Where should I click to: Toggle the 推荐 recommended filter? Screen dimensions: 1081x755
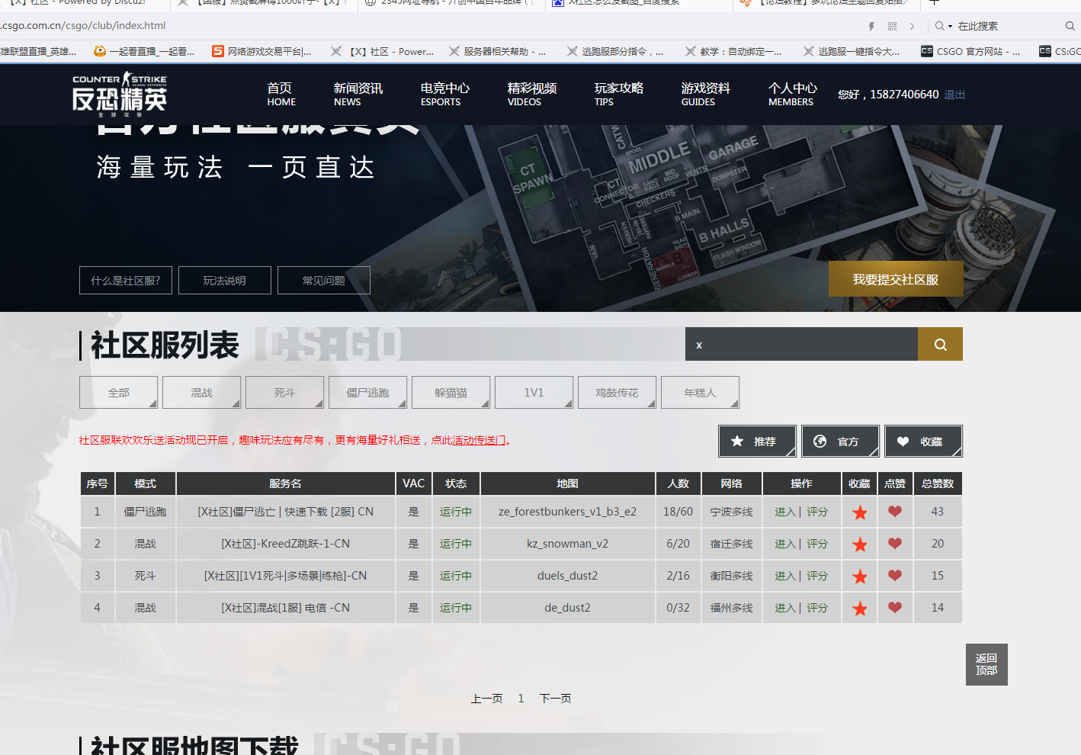pyautogui.click(x=757, y=442)
